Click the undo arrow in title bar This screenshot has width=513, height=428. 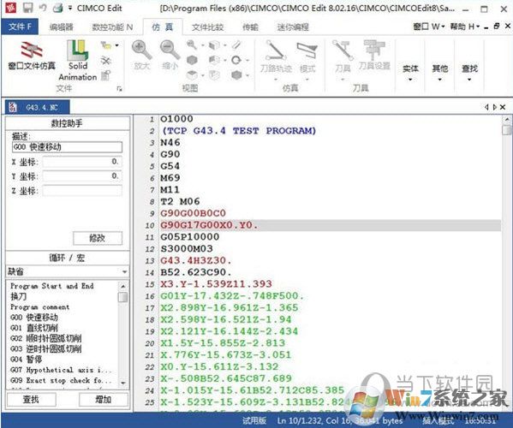pyautogui.click(x=43, y=8)
